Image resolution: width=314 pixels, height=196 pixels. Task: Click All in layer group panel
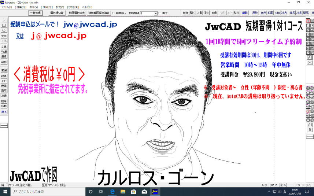pyautogui.click(x=310, y=125)
